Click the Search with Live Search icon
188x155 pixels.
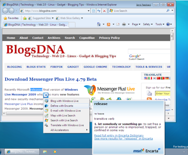tap(47, 120)
